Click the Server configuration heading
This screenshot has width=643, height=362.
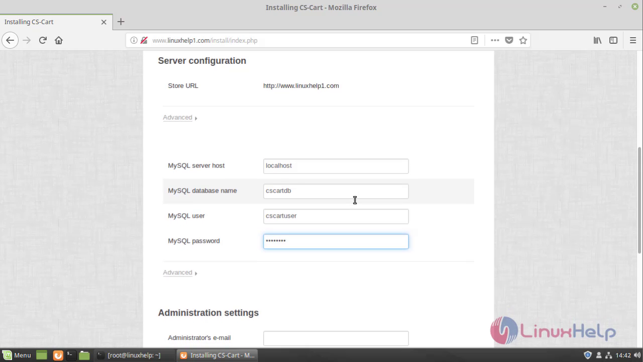[202, 61]
